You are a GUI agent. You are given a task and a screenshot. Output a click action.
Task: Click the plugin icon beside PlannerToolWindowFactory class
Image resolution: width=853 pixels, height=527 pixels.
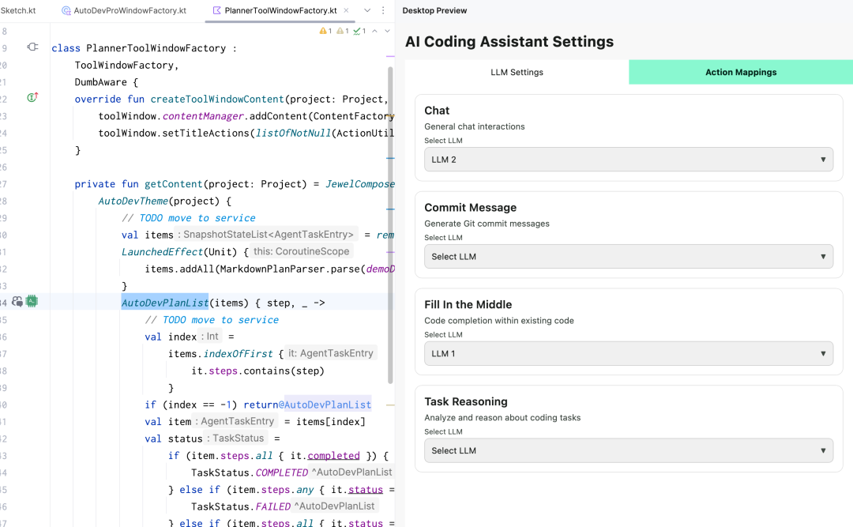click(32, 47)
